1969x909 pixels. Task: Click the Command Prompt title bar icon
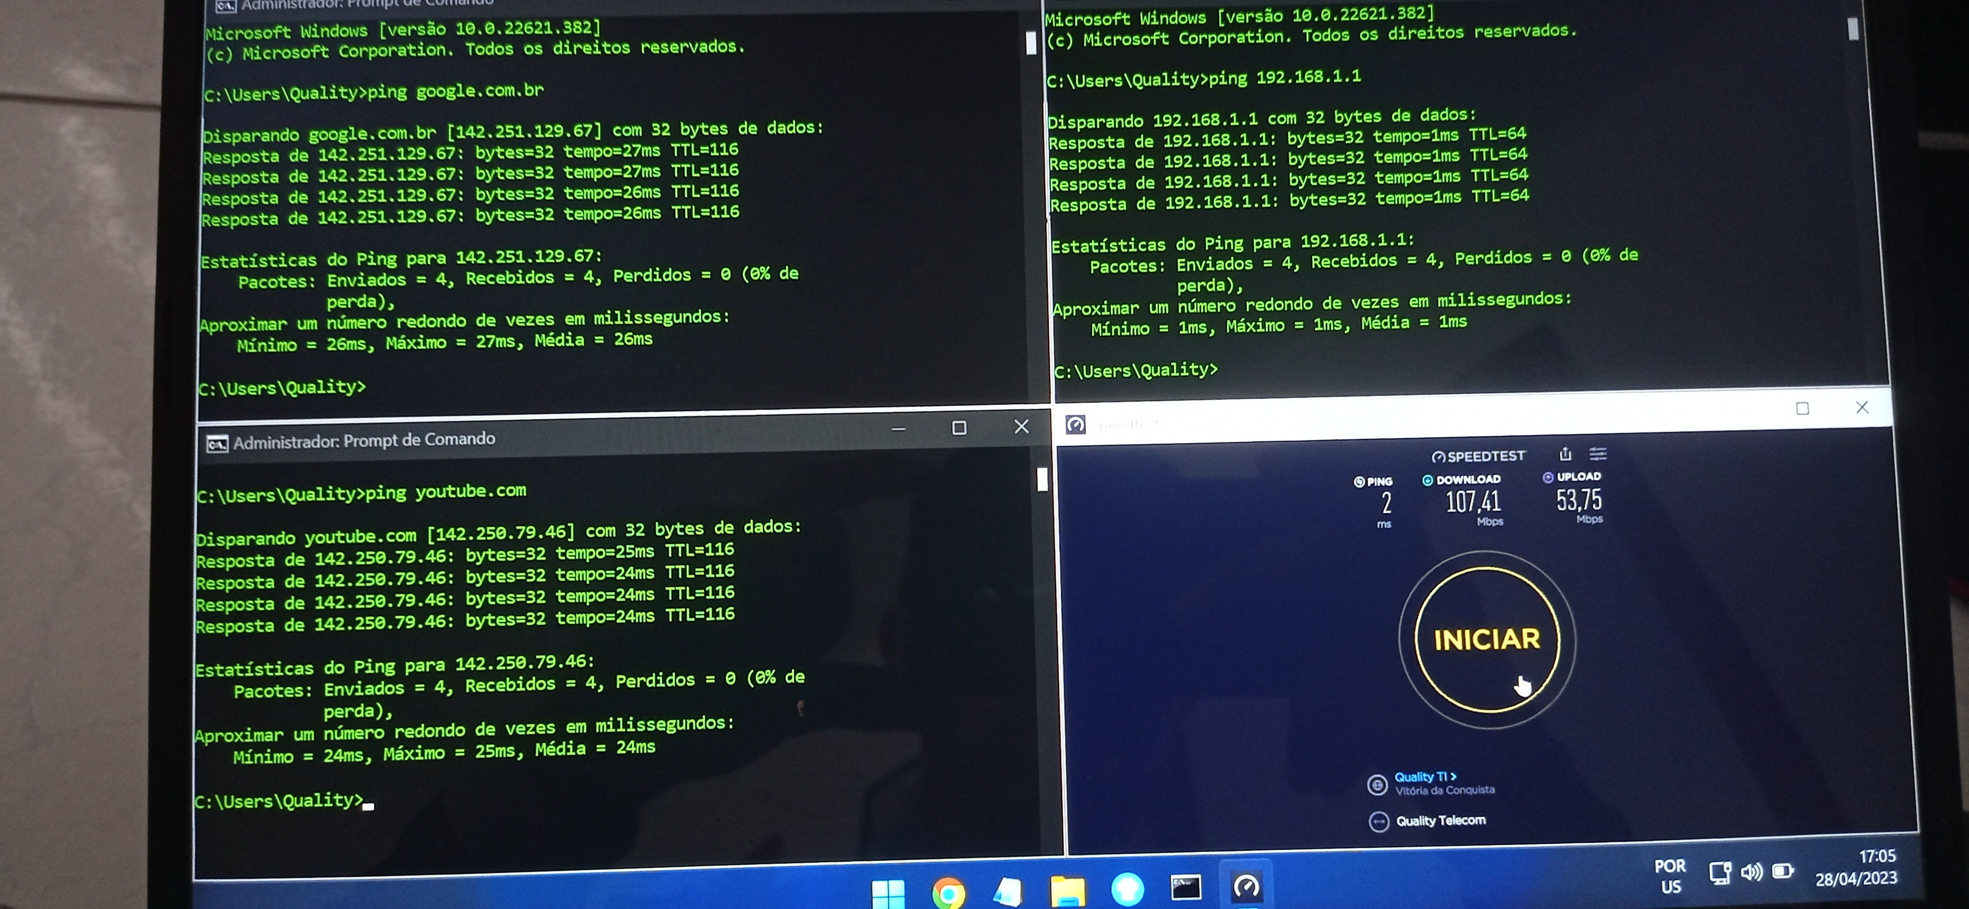pyautogui.click(x=217, y=444)
